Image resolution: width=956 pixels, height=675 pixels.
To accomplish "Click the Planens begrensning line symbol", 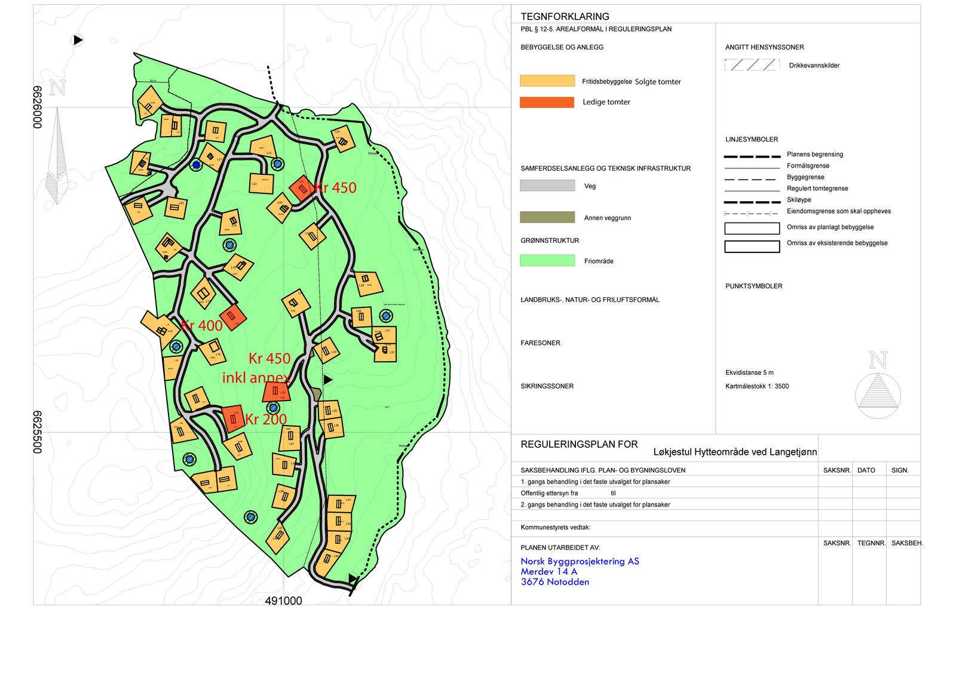I will (x=752, y=156).
